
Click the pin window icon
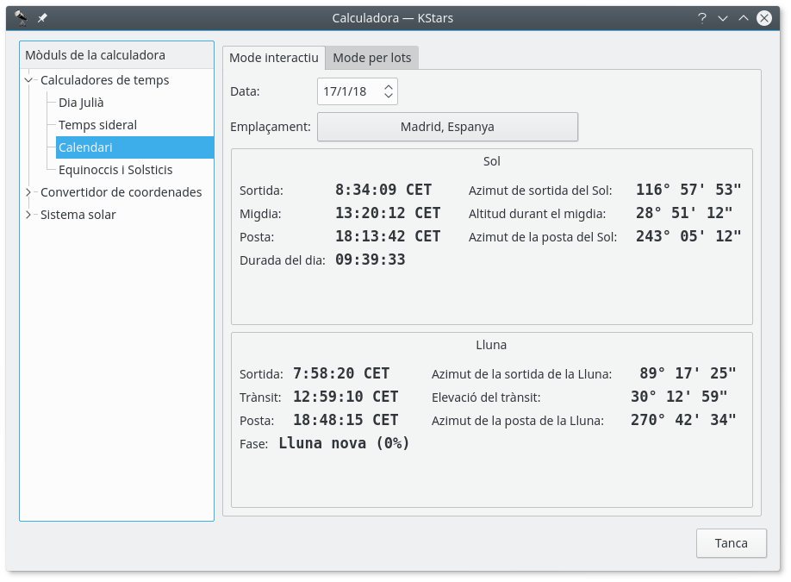42,17
